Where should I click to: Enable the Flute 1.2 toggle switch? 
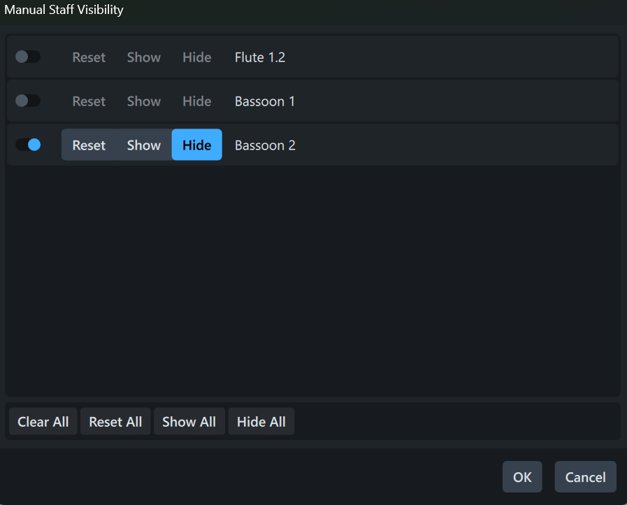click(x=28, y=57)
